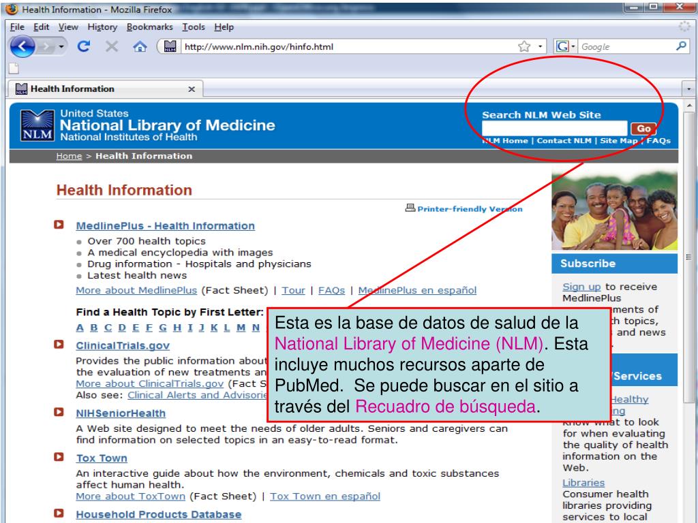Open the History menu
The height and width of the screenshot is (523, 698).
click(x=102, y=27)
